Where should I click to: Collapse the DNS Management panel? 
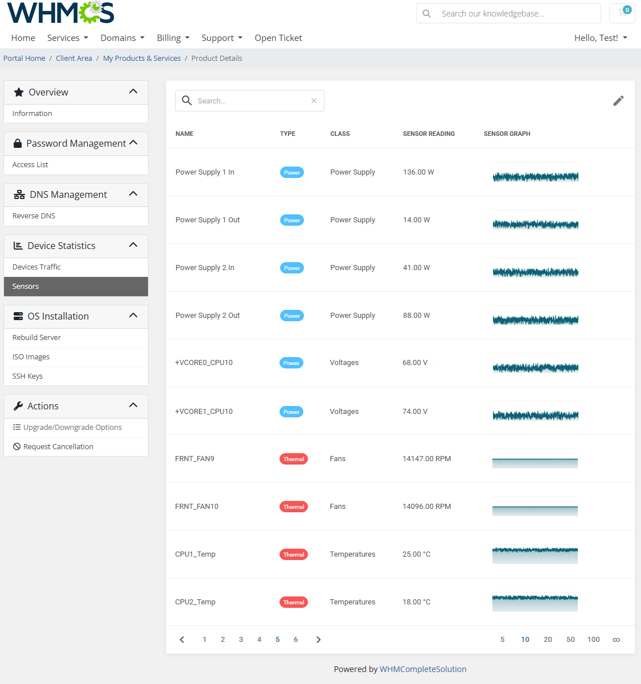133,194
